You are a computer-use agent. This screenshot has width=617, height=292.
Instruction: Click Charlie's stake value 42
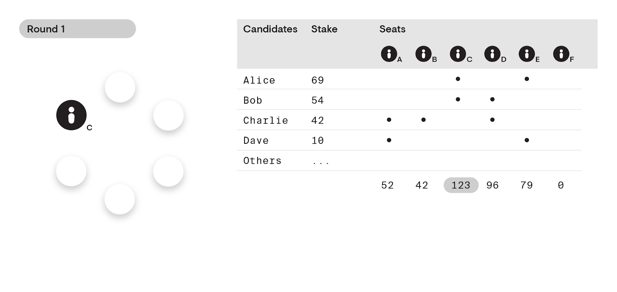pos(318,121)
